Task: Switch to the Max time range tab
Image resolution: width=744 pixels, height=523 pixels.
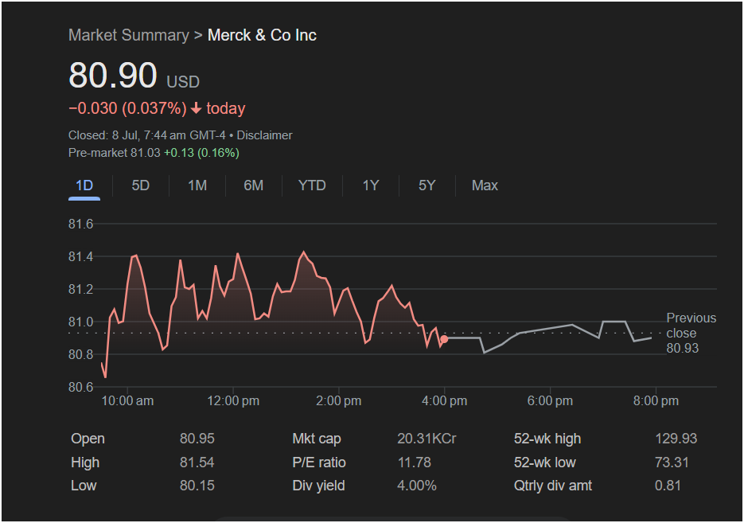Action: point(485,185)
